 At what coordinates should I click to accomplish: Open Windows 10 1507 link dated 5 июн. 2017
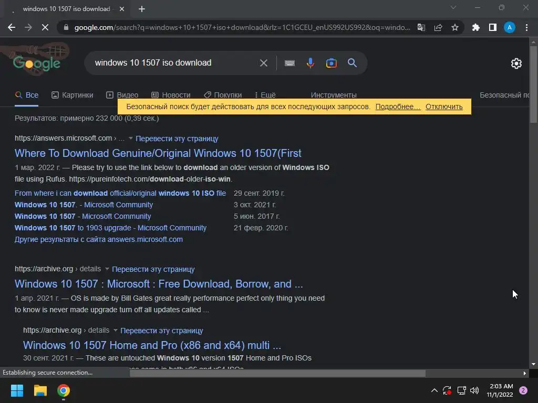tap(82, 216)
